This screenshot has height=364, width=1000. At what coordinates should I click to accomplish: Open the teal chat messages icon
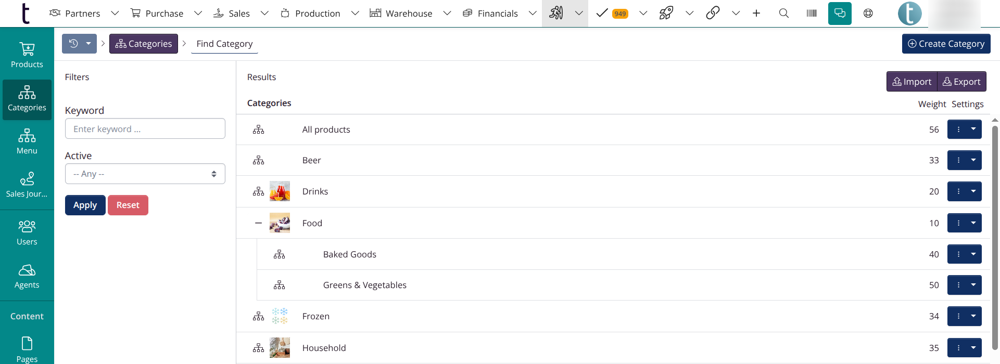[840, 14]
